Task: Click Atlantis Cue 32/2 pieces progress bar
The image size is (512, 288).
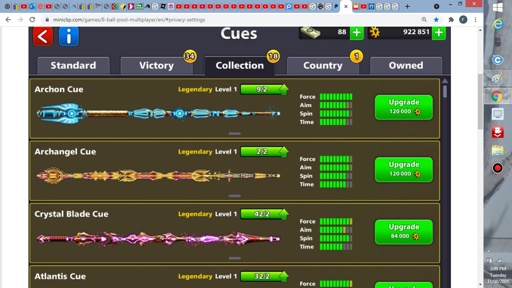Action: 264,276
